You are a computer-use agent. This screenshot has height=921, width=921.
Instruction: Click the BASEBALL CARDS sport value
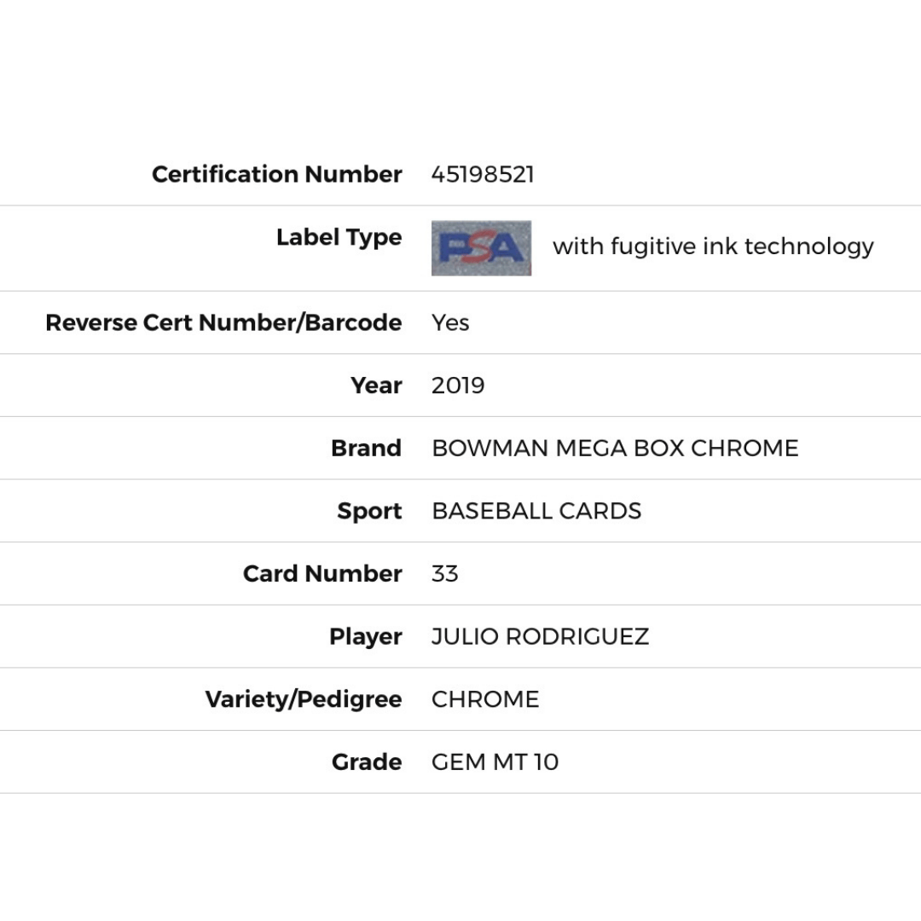[x=536, y=512]
